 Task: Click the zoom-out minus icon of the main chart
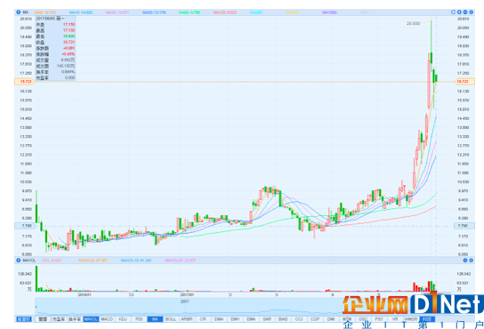[x=465, y=12]
